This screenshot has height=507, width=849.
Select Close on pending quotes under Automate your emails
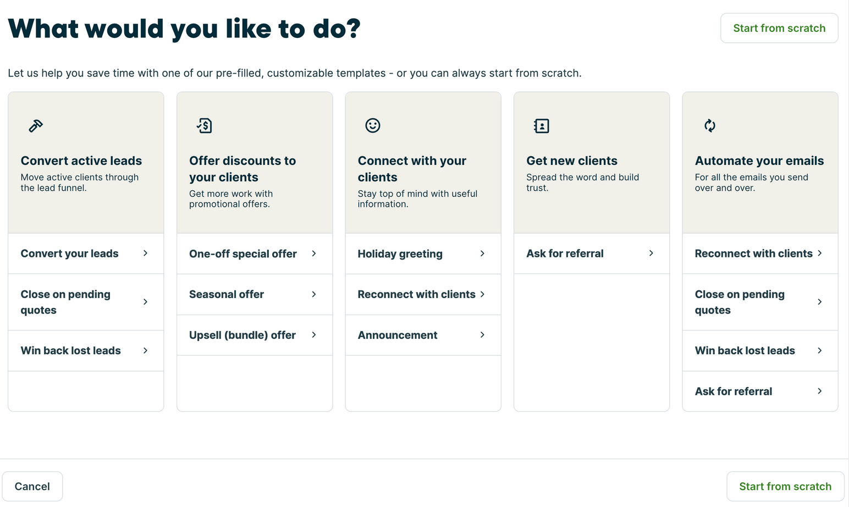(x=759, y=302)
